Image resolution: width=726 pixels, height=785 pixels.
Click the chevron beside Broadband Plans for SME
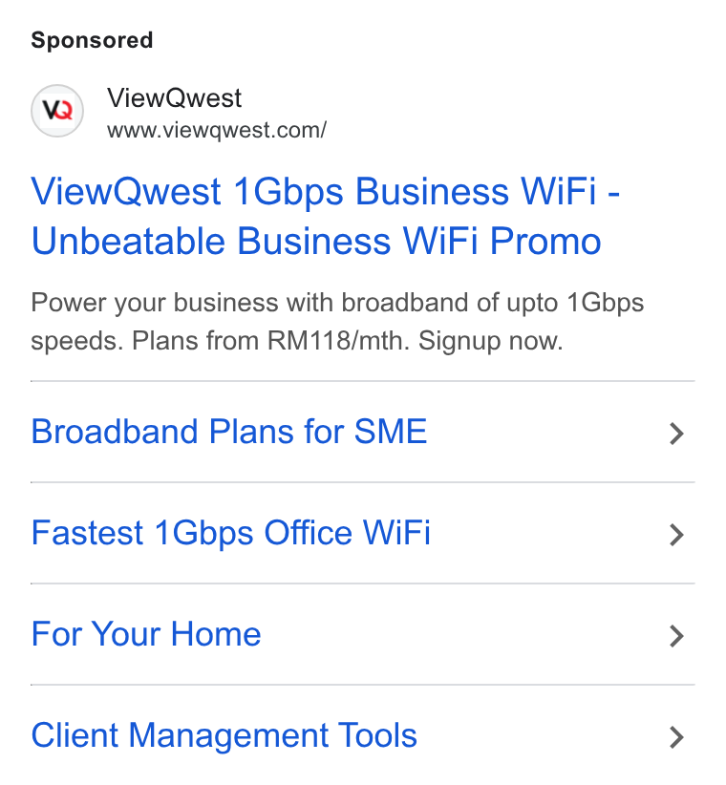(x=676, y=434)
